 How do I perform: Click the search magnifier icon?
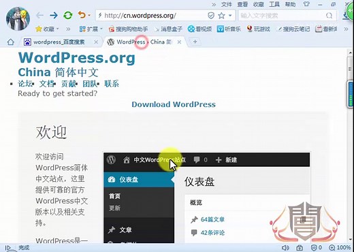pyautogui.click(x=329, y=16)
